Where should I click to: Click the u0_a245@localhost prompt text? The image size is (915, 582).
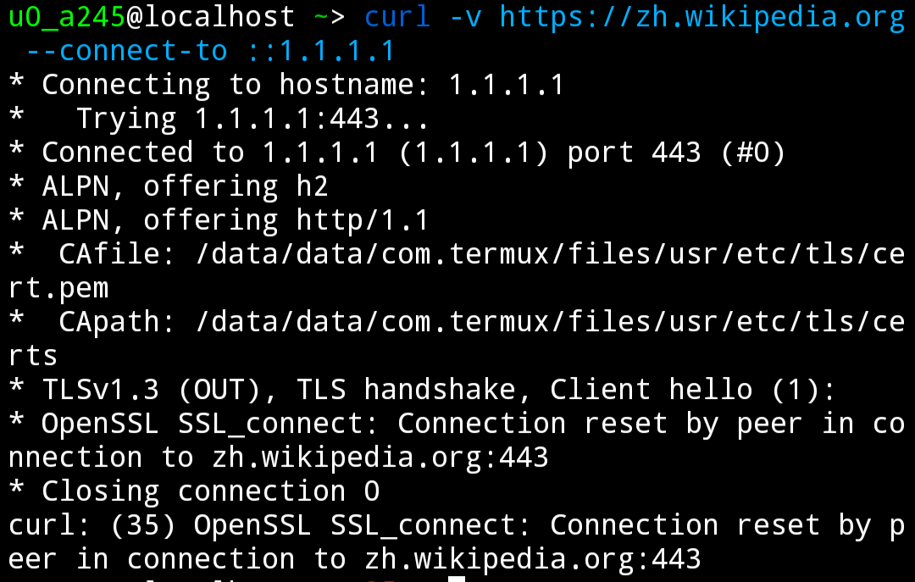pos(152,17)
